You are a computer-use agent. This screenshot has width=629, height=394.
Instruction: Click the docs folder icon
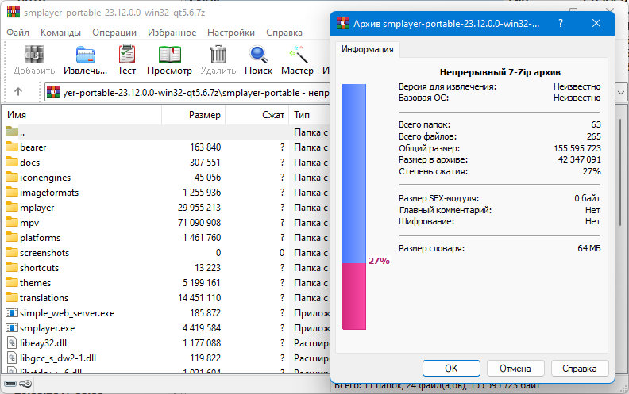(x=12, y=163)
